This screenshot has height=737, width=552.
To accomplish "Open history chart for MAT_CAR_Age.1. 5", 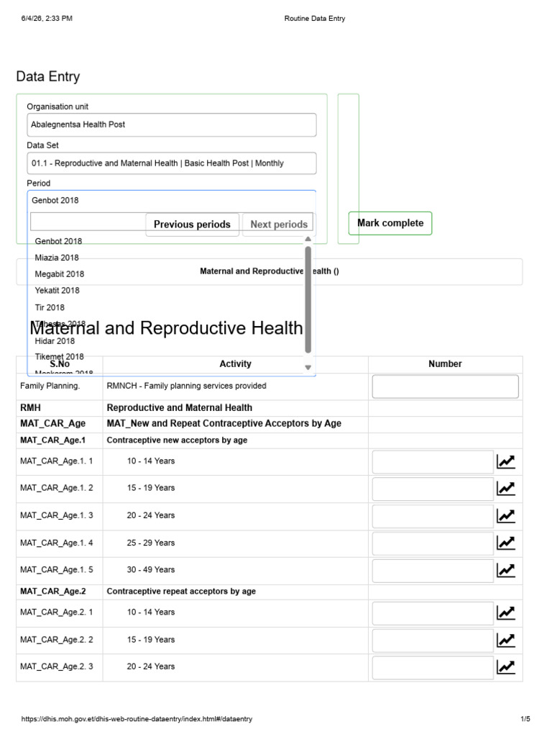I will [x=505, y=570].
